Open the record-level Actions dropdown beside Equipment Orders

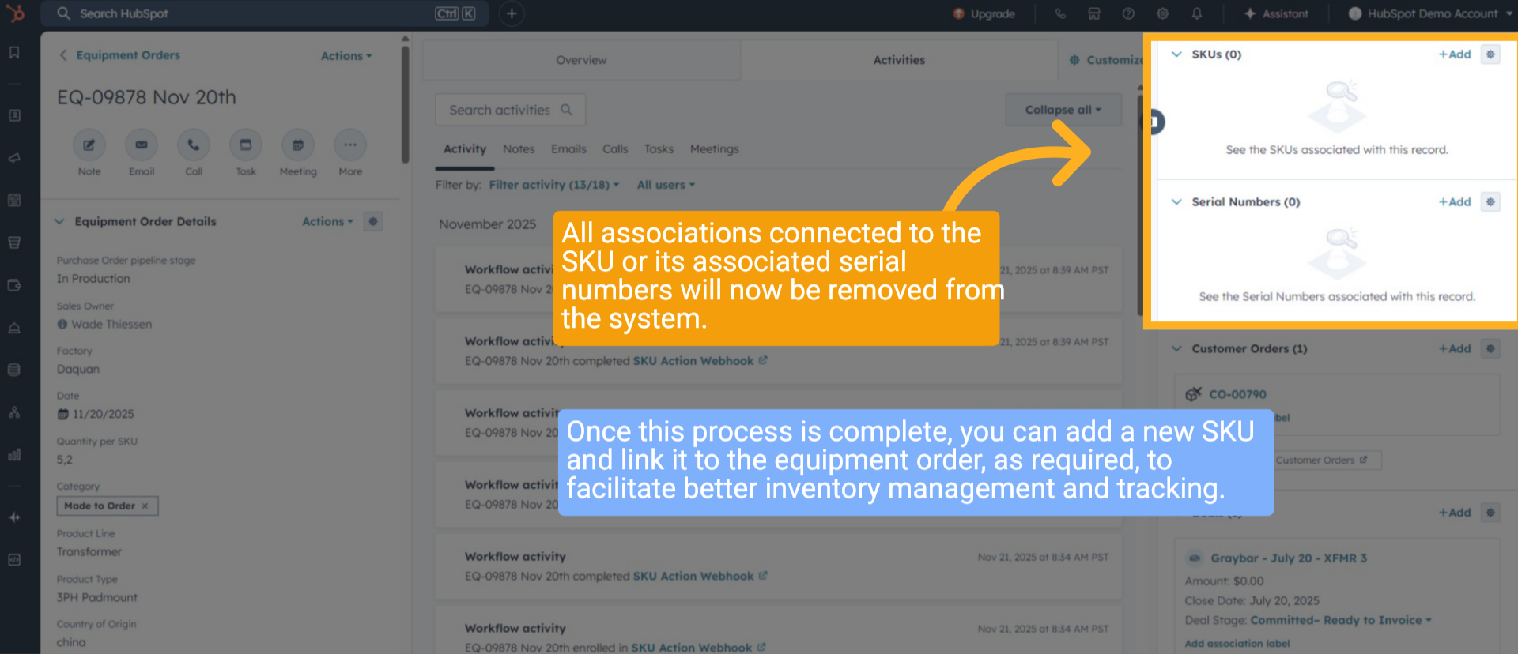[346, 56]
